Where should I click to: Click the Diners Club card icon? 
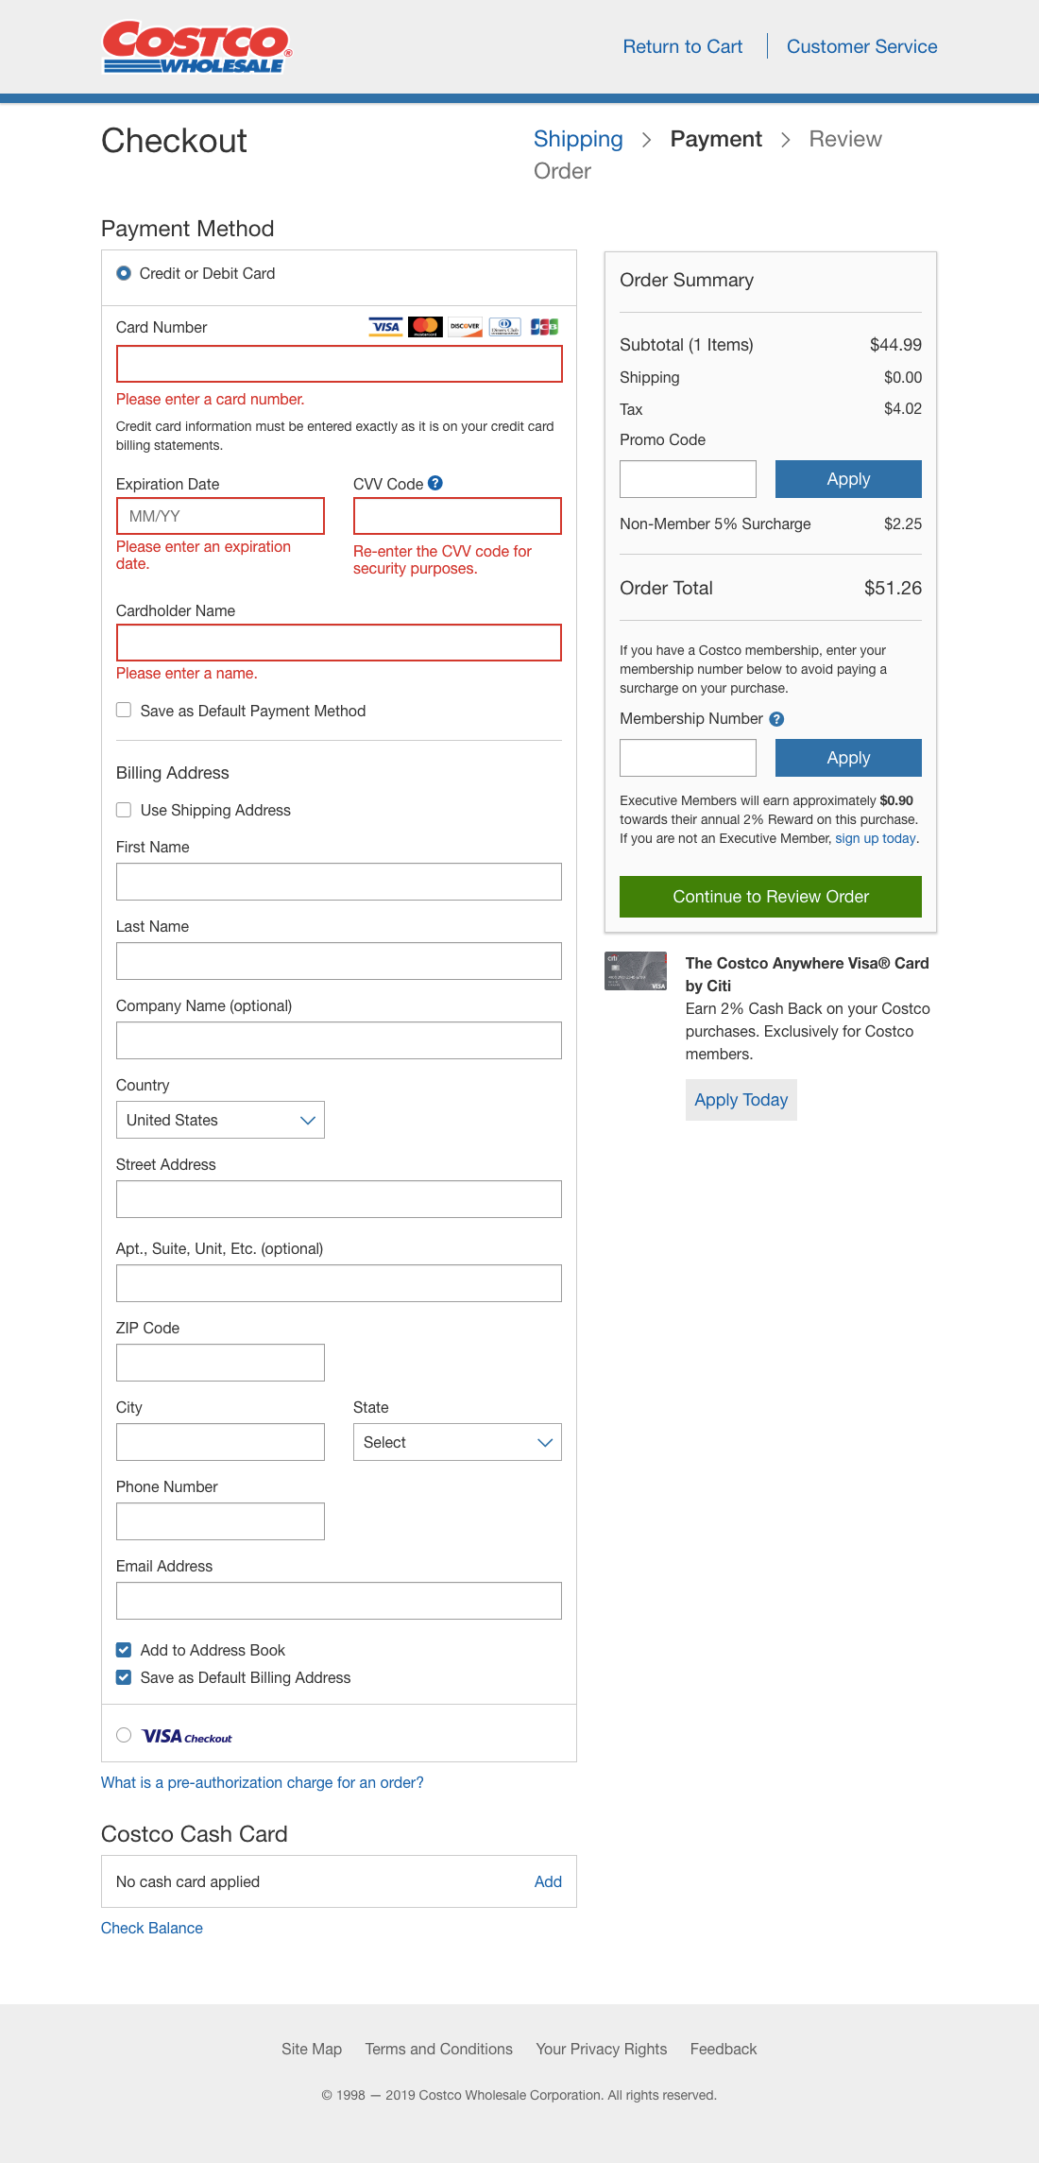(505, 326)
